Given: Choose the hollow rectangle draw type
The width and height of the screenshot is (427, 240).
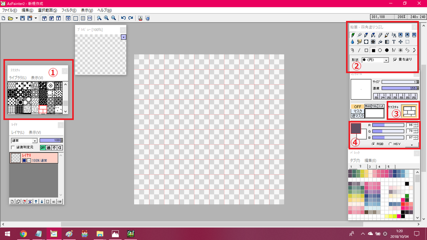Looking at the screenshot, I should pos(366,50).
